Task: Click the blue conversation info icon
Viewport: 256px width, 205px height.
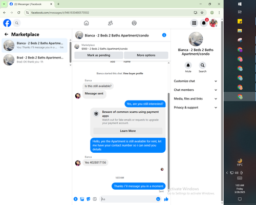Action: click(164, 35)
